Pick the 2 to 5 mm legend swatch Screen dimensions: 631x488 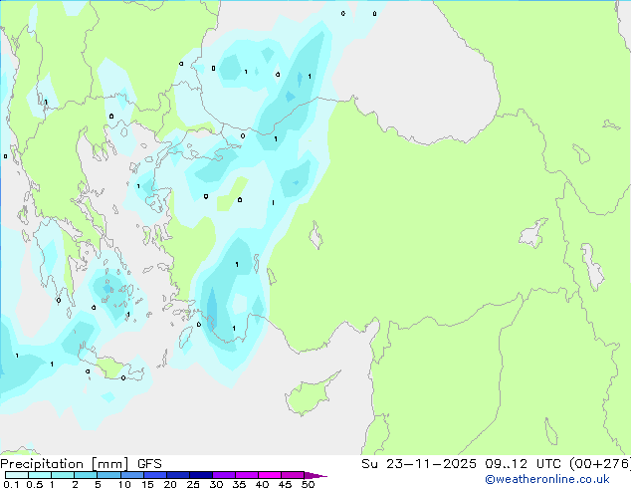coord(86,475)
